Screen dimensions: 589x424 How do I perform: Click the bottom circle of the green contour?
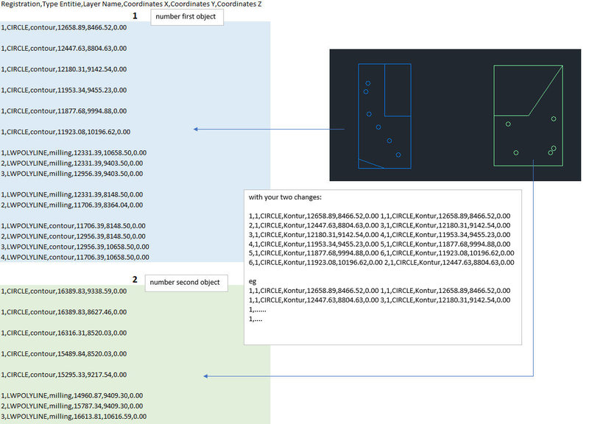(x=516, y=152)
